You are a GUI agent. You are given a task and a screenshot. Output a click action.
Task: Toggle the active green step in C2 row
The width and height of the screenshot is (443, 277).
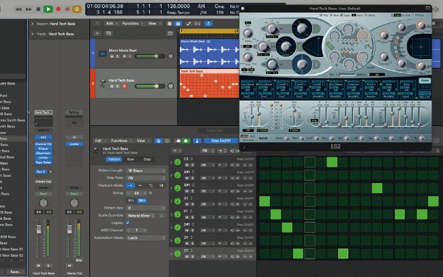(x=332, y=162)
